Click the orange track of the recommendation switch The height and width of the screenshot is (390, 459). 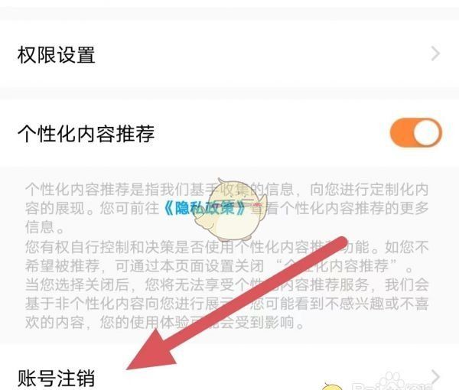402,132
